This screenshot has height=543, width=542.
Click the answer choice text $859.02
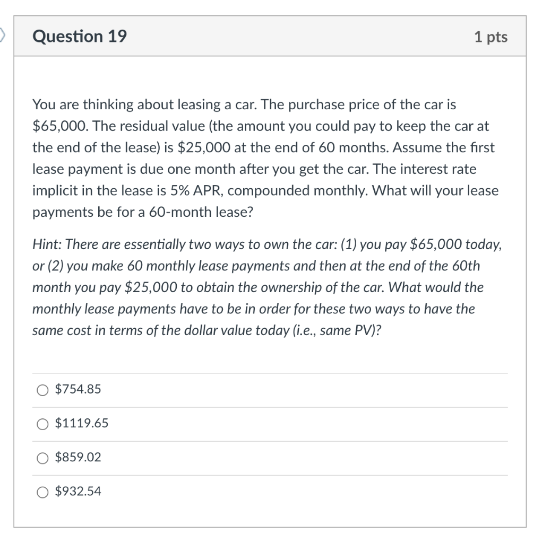pyautogui.click(x=78, y=458)
